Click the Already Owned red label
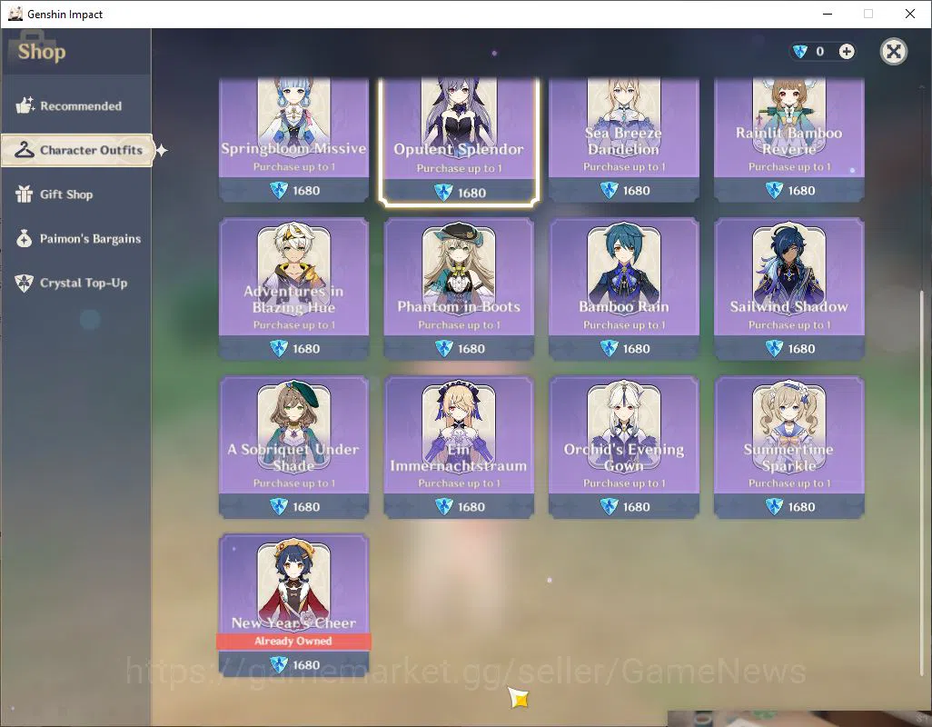 [293, 641]
